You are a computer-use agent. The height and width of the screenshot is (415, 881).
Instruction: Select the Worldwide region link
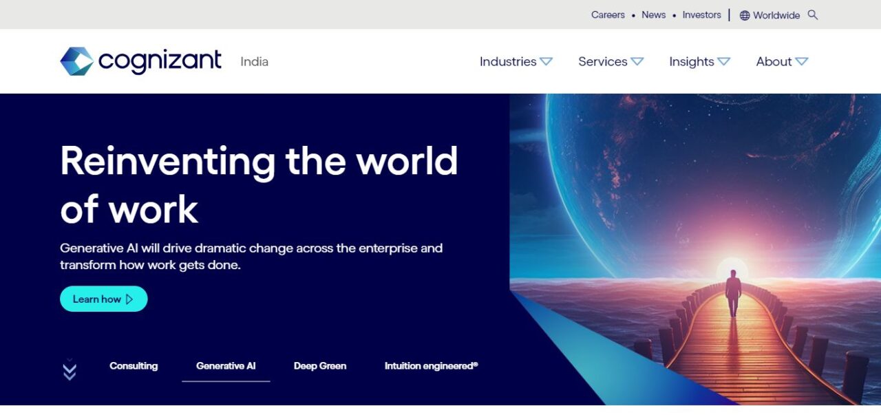point(776,15)
